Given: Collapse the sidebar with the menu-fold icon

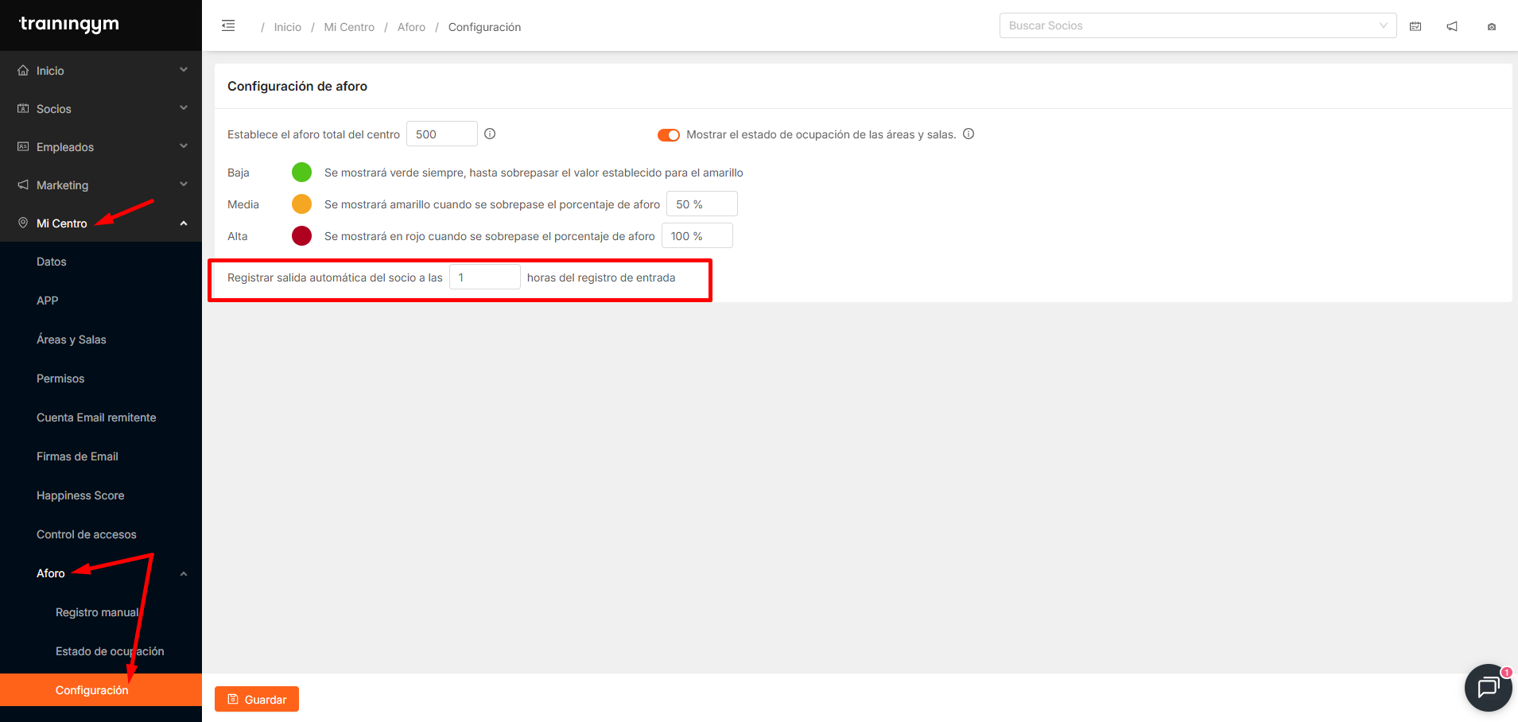Looking at the screenshot, I should click(x=228, y=26).
